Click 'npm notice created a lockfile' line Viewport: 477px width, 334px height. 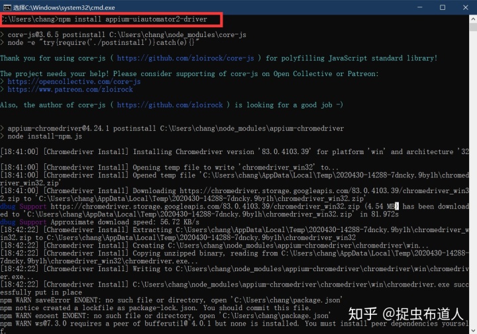click(x=156, y=308)
